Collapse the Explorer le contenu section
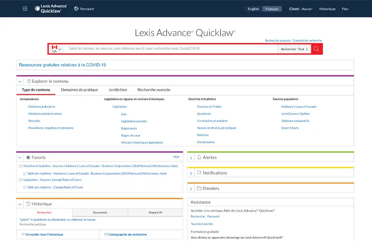 click(20, 81)
